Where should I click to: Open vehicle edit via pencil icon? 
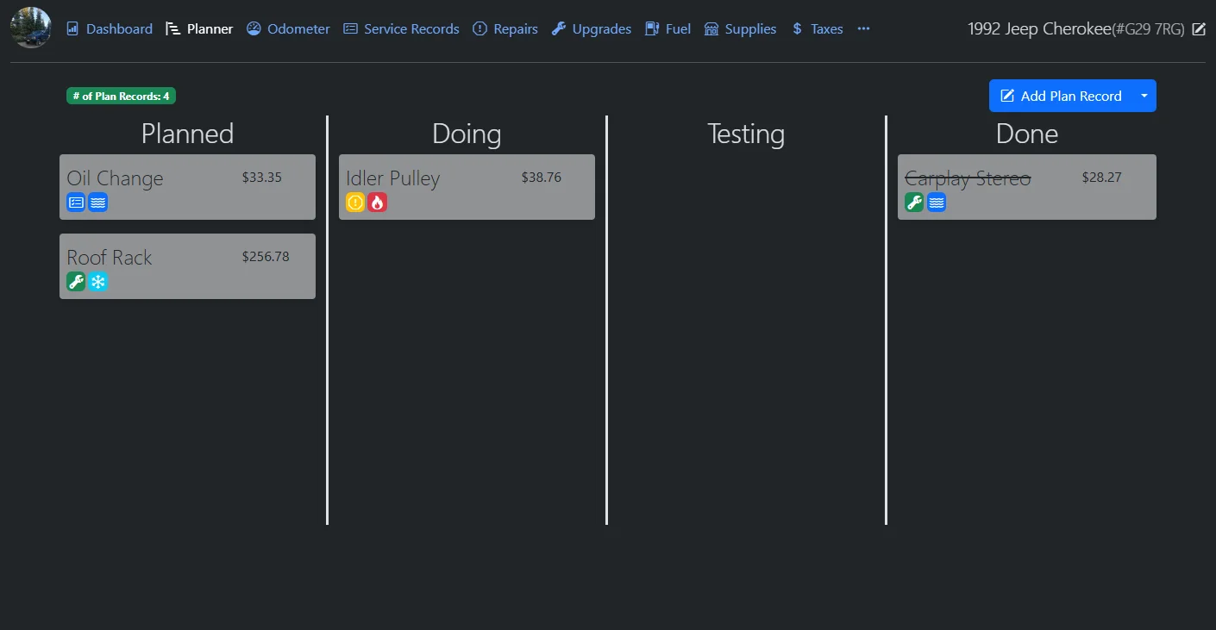[1200, 28]
